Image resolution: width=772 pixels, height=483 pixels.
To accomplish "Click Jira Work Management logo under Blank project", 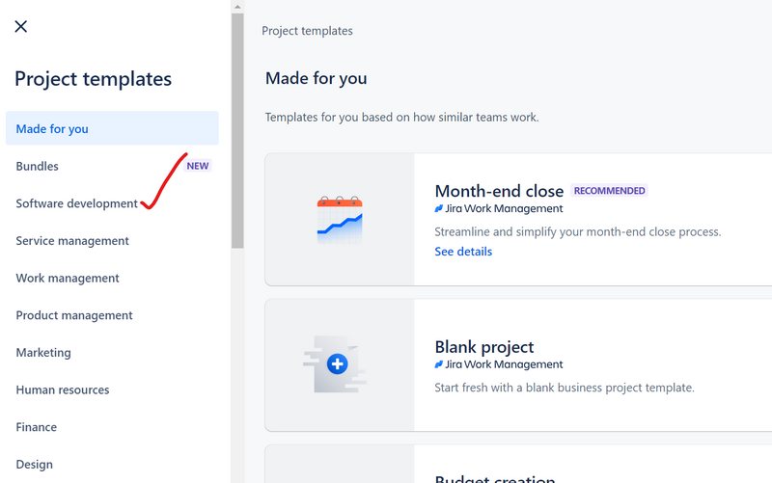I will 439,364.
